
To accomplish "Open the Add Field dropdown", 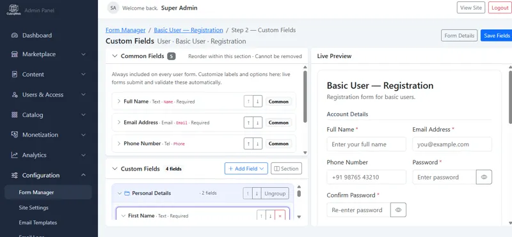I will pyautogui.click(x=246, y=169).
